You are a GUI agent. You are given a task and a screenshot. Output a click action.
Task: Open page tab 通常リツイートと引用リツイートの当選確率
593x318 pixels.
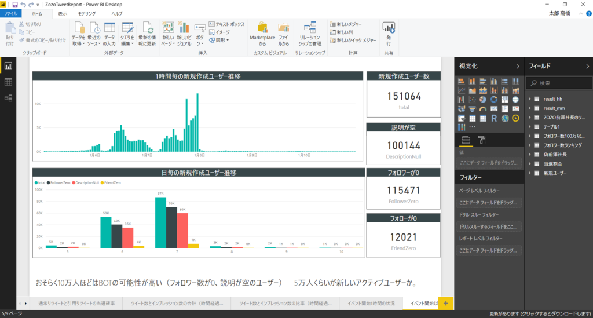[76, 304]
